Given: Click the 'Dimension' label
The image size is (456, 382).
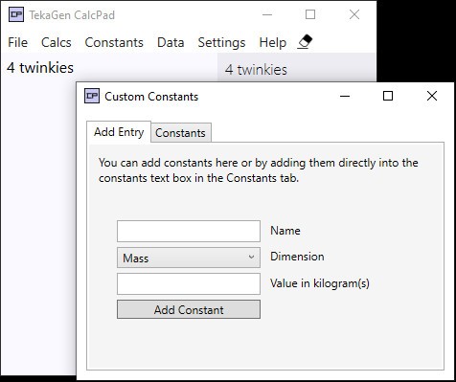Looking at the screenshot, I should [297, 257].
